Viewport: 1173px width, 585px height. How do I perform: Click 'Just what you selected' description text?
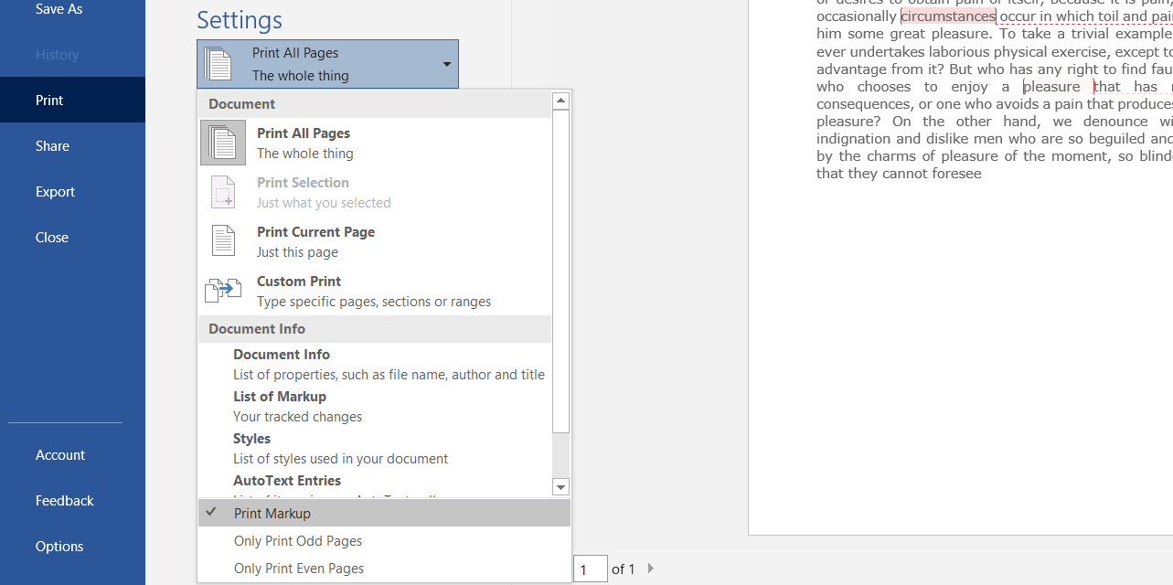324,203
